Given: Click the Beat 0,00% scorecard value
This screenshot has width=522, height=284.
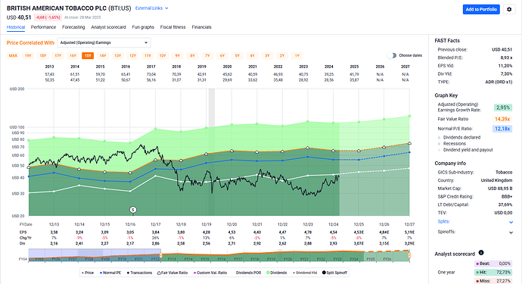Looking at the screenshot, I should pyautogui.click(x=493, y=264).
